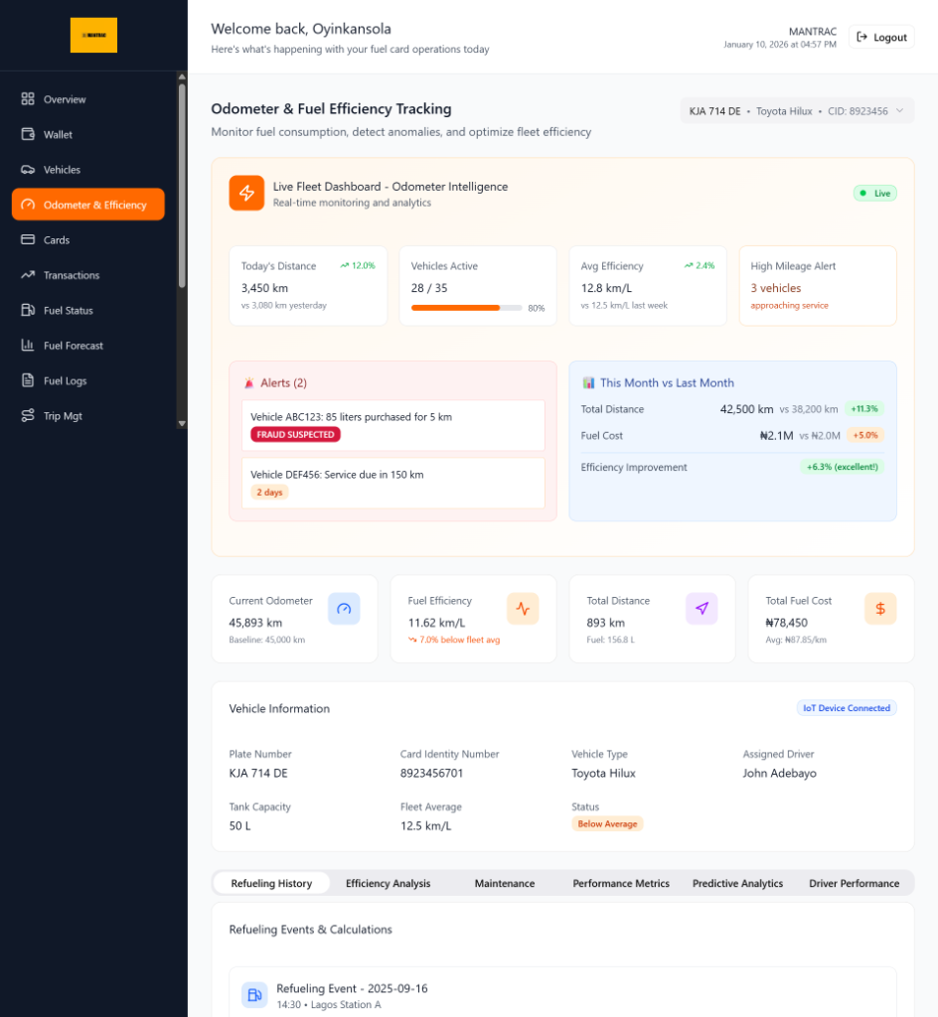Click the Mantrac logo in sidebar

click(93, 36)
